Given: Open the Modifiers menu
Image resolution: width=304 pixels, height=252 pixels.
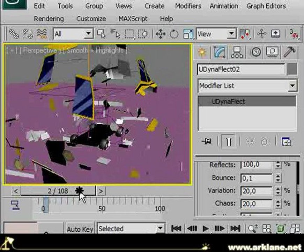Looking at the screenshot, I should point(188,6).
